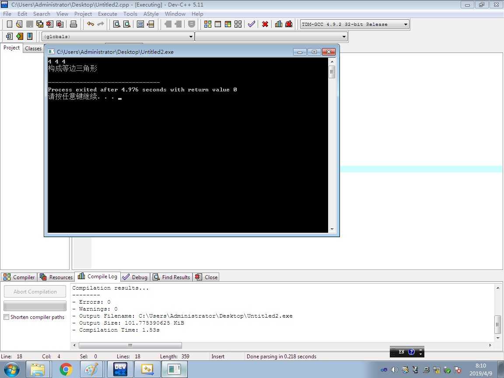Expand the (globals) class dropdown

click(x=118, y=36)
